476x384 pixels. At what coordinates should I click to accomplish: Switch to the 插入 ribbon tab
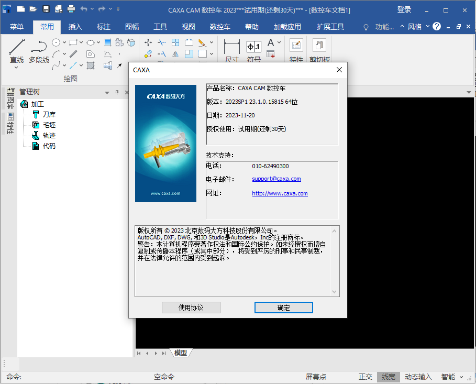75,27
